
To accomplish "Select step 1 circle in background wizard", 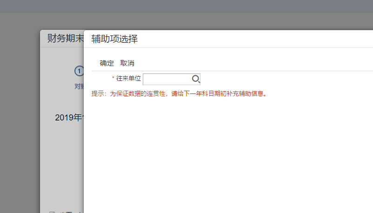I will (x=79, y=71).
